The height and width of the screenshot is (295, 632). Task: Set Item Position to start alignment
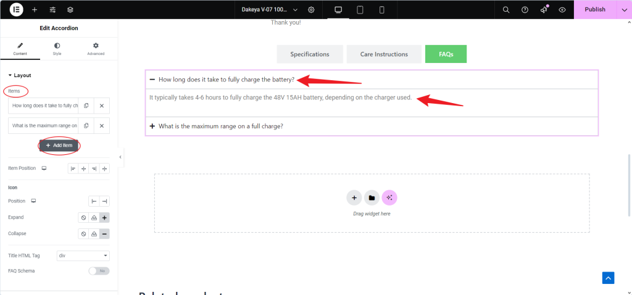tap(73, 168)
